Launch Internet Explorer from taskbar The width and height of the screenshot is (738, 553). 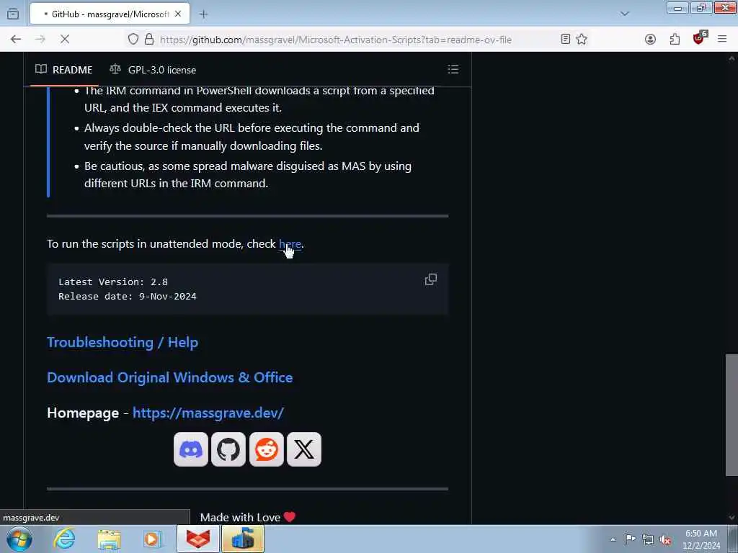(64, 539)
